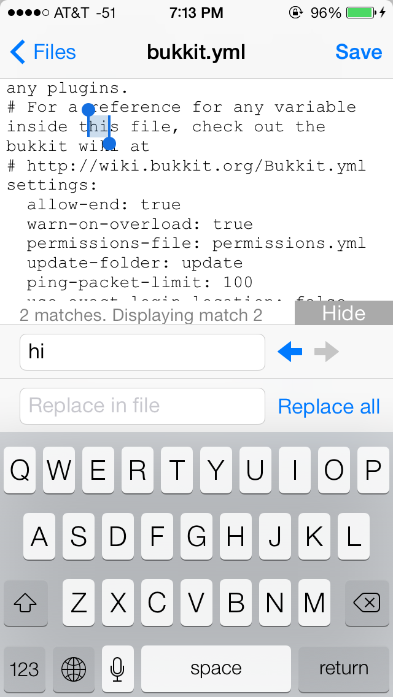Tap the permissions-file line in editor

(x=196, y=244)
